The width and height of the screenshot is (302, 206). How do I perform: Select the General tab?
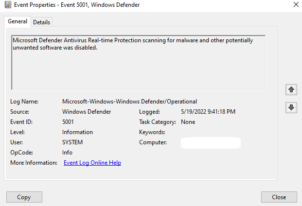pos(18,21)
